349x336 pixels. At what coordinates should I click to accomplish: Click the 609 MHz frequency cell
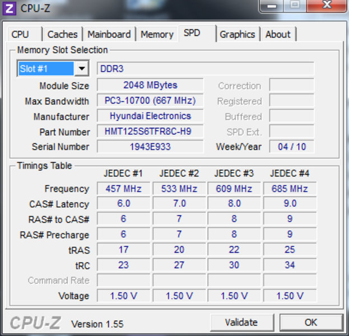click(234, 189)
